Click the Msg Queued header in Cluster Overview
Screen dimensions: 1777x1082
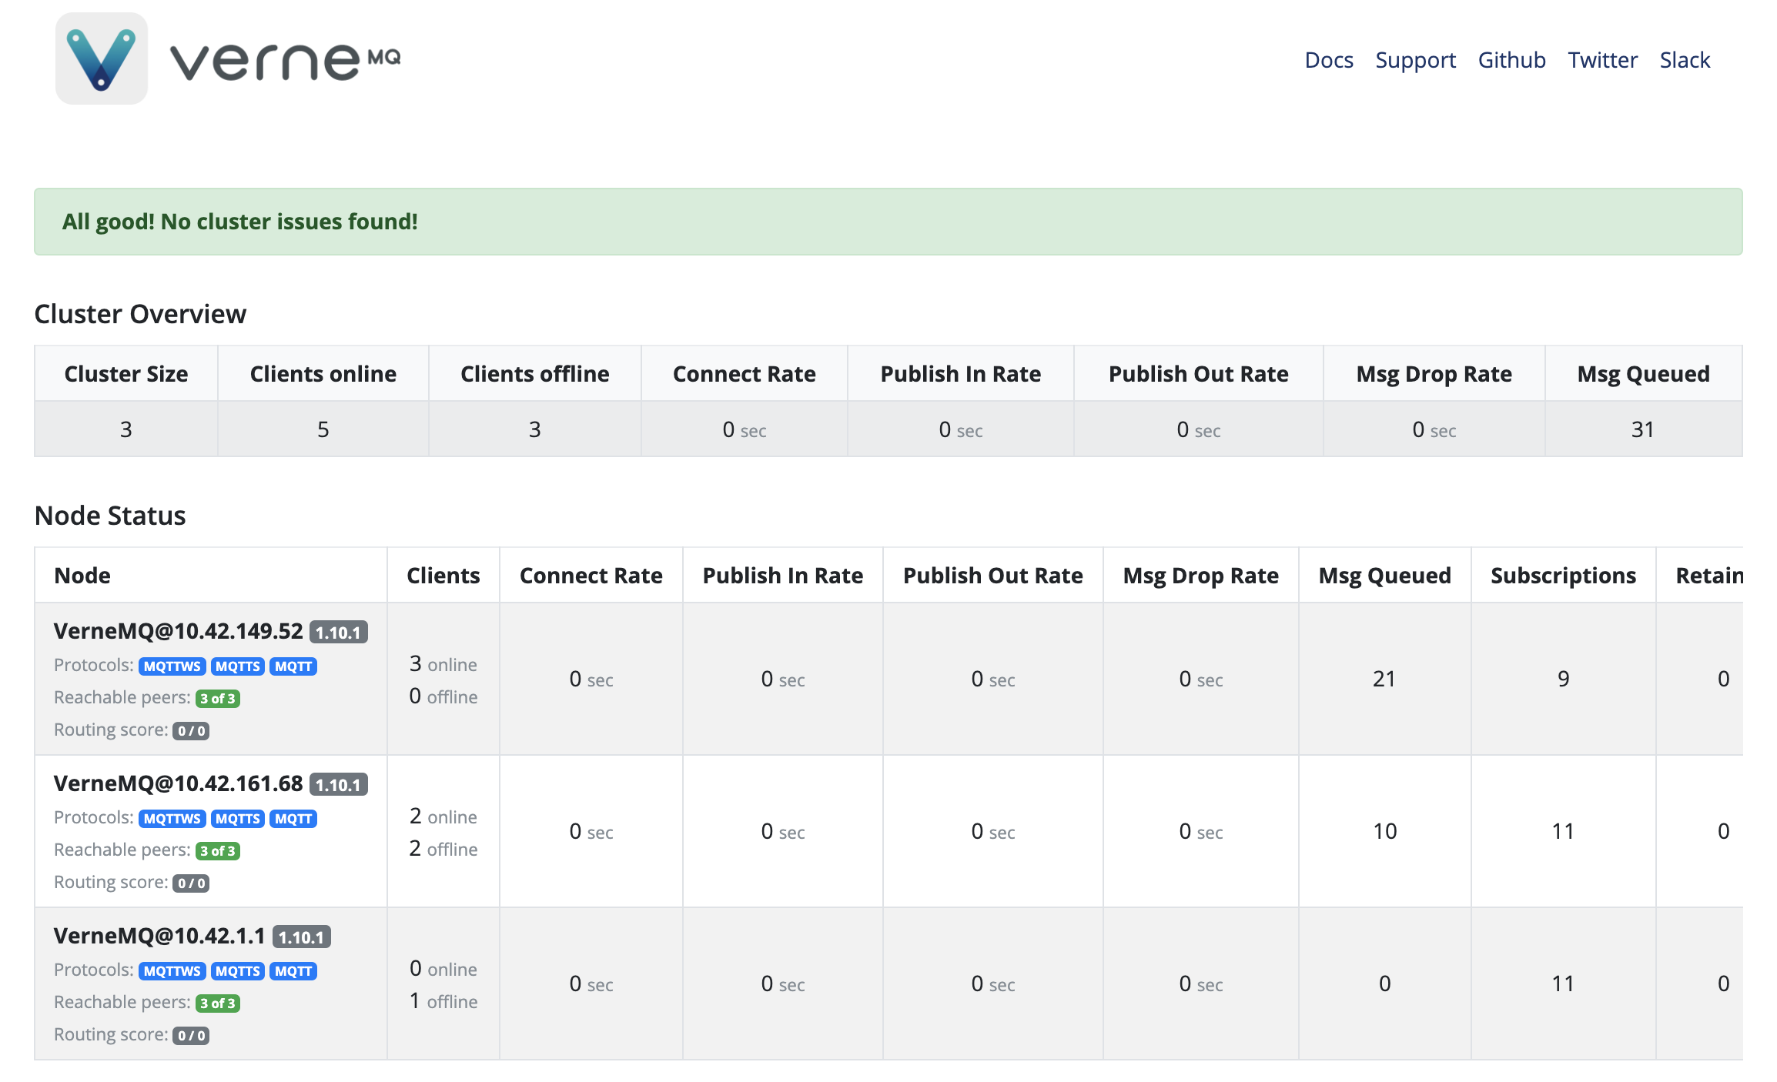tap(1642, 374)
